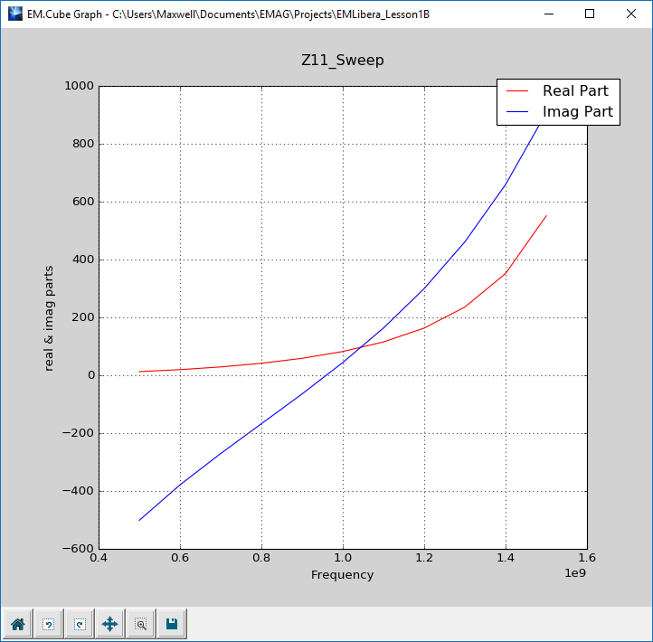Image resolution: width=653 pixels, height=642 pixels.
Task: Click the 0.6 x-axis tick label
Action: click(x=180, y=558)
